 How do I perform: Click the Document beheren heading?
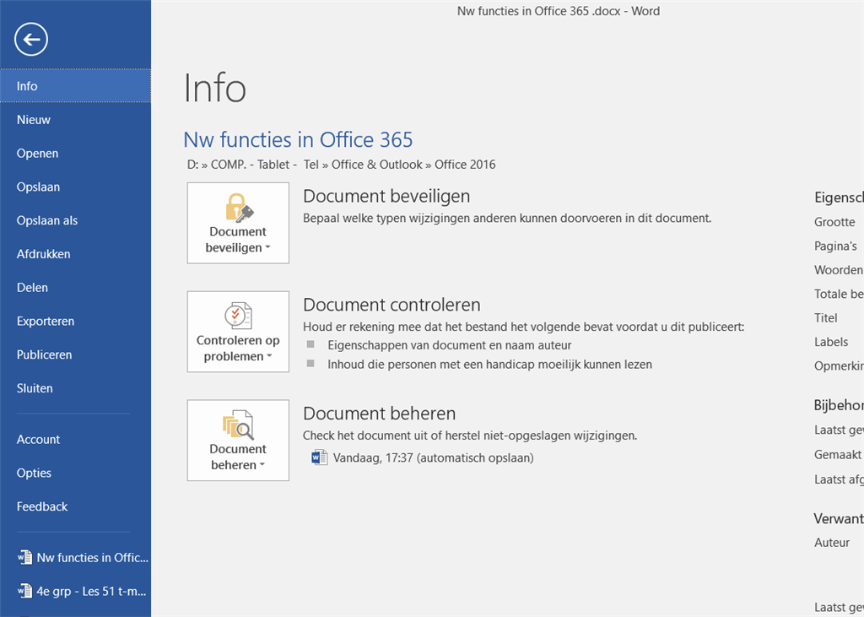379,414
